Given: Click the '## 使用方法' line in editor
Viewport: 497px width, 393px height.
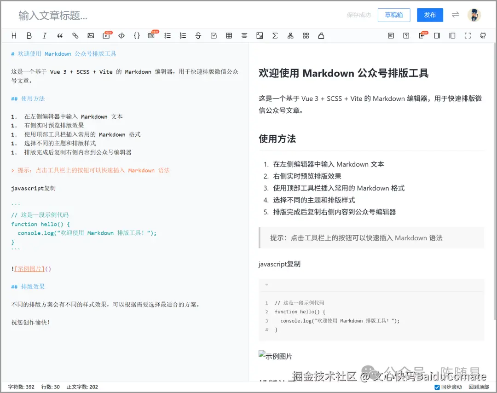Looking at the screenshot, I should [28, 98].
